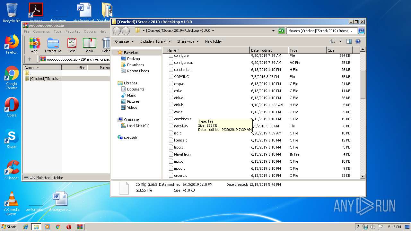411x231 pixels.
Task: Click the Test icon in WinRAR
Action: pos(72,45)
